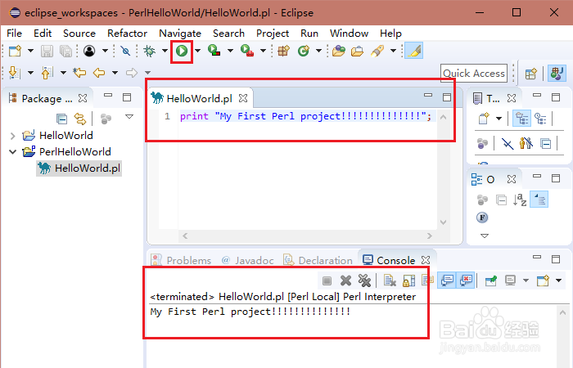Collapse the PerlHelloWorld project node
Viewport: 573px width, 368px height.
pyautogui.click(x=13, y=152)
